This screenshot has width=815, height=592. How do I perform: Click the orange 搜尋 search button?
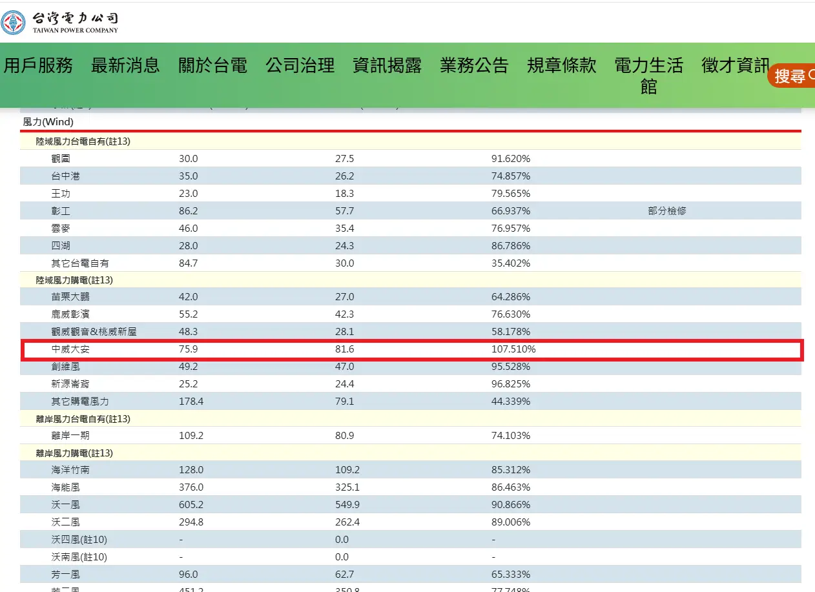pyautogui.click(x=792, y=76)
